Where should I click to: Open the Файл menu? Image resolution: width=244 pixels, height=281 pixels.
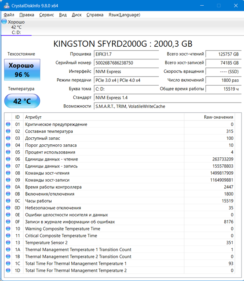pyautogui.click(x=9, y=15)
